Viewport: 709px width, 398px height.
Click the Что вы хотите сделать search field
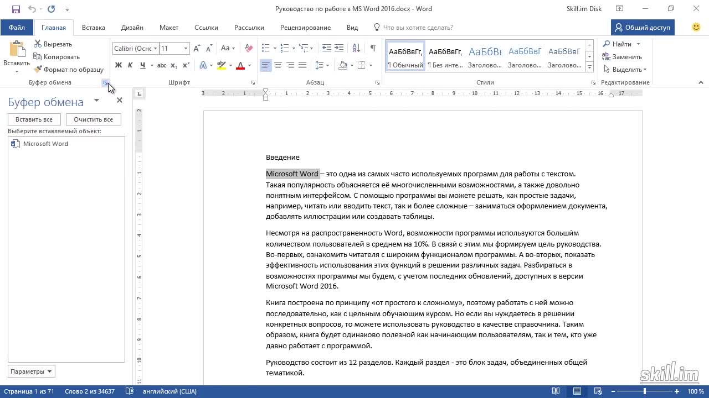click(x=418, y=27)
